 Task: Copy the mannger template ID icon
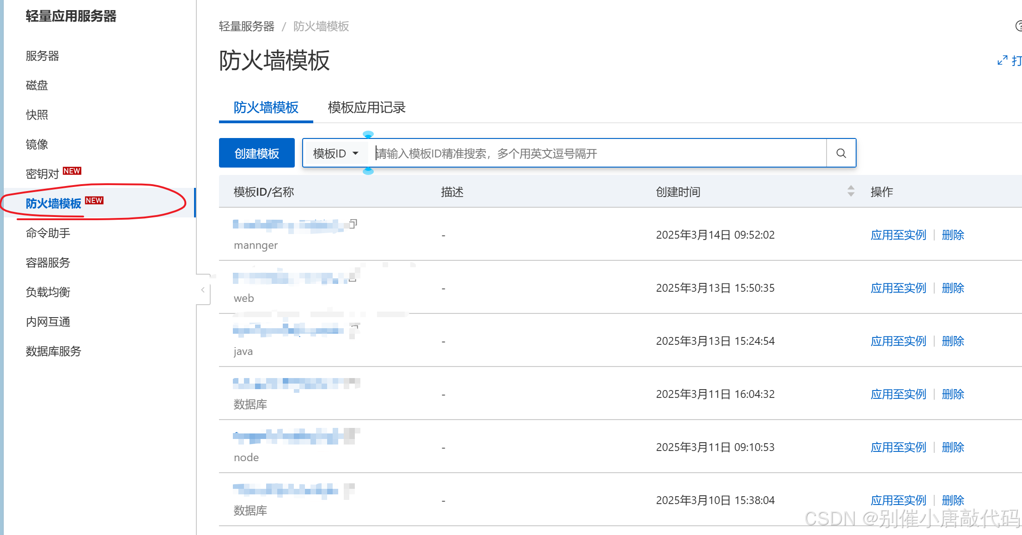pos(353,224)
